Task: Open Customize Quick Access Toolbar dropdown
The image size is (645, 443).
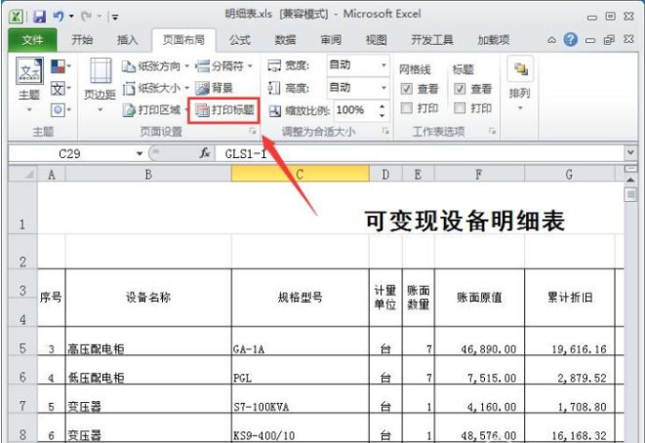Action: (x=115, y=18)
